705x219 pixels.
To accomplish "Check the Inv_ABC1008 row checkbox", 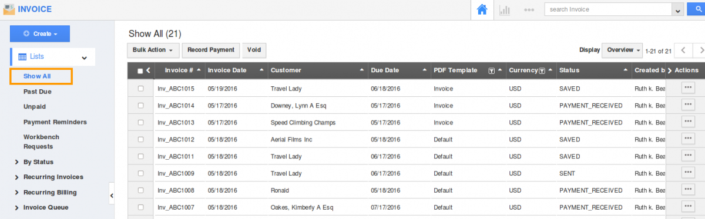I will point(140,191).
